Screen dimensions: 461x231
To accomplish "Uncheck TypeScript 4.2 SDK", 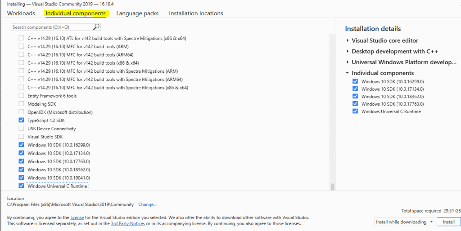I will (x=21, y=120).
